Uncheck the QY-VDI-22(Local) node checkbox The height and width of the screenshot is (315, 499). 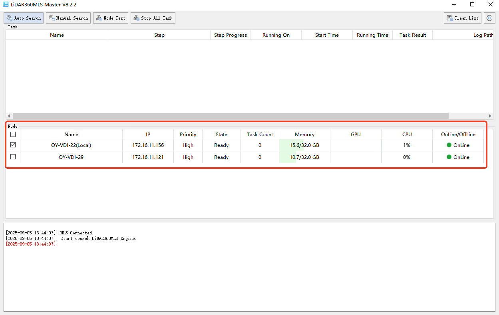pos(13,145)
